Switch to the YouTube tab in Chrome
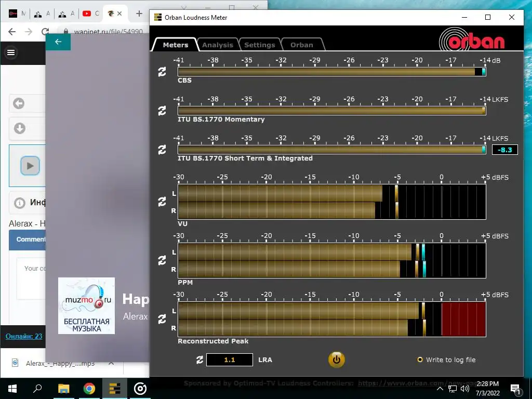The width and height of the screenshot is (532, 399). [90, 14]
